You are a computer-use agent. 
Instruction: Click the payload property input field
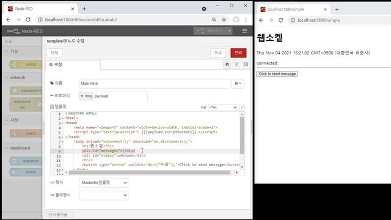pyautogui.click(x=120, y=96)
